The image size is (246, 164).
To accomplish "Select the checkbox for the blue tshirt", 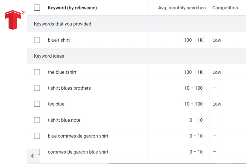I will click(x=37, y=72).
